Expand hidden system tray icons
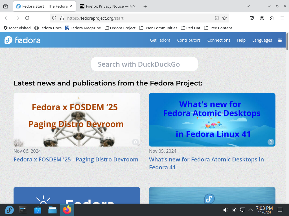289x216 pixels. (x=251, y=210)
